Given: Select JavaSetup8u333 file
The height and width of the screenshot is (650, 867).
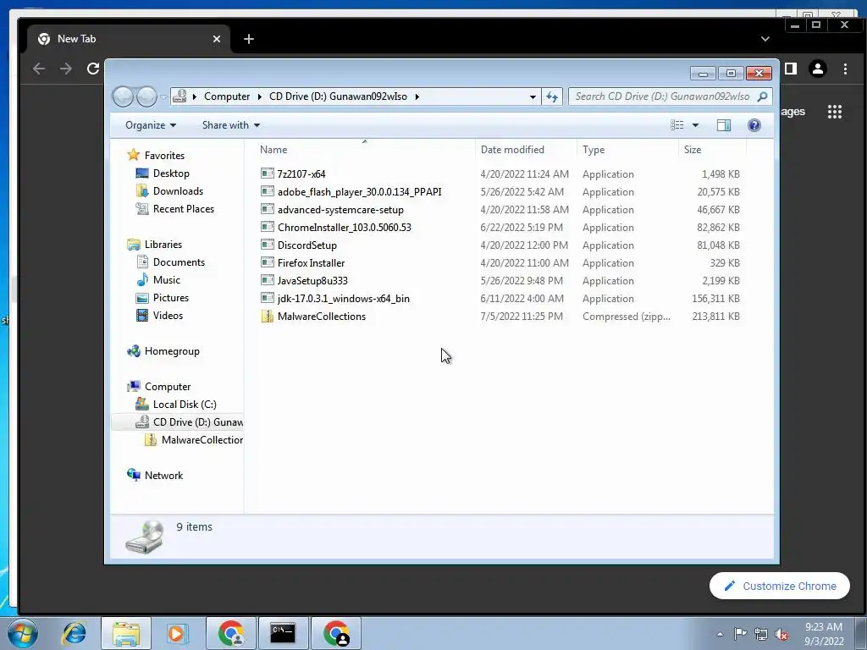Looking at the screenshot, I should [312, 281].
